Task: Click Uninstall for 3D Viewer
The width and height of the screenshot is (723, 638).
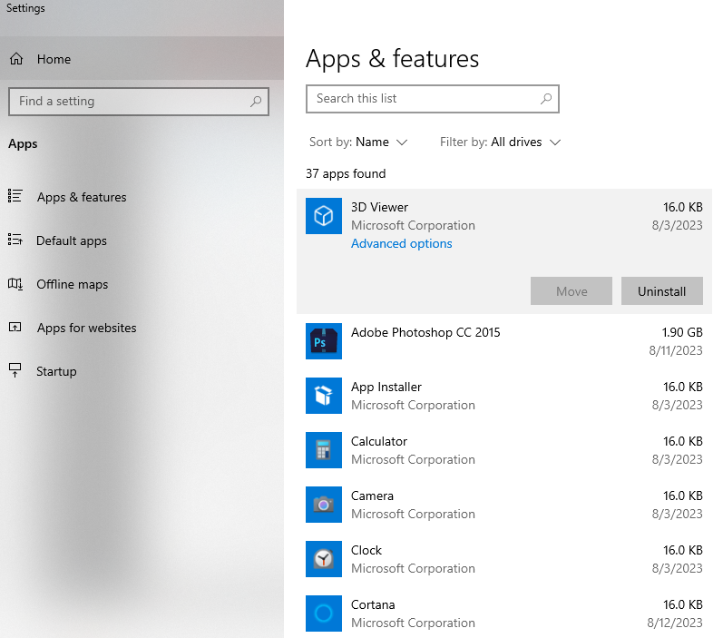Action: click(661, 291)
